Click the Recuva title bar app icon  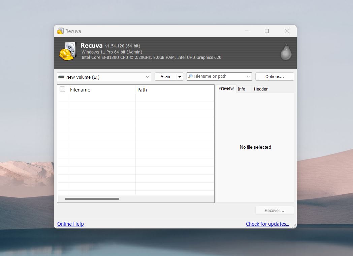pyautogui.click(x=60, y=31)
